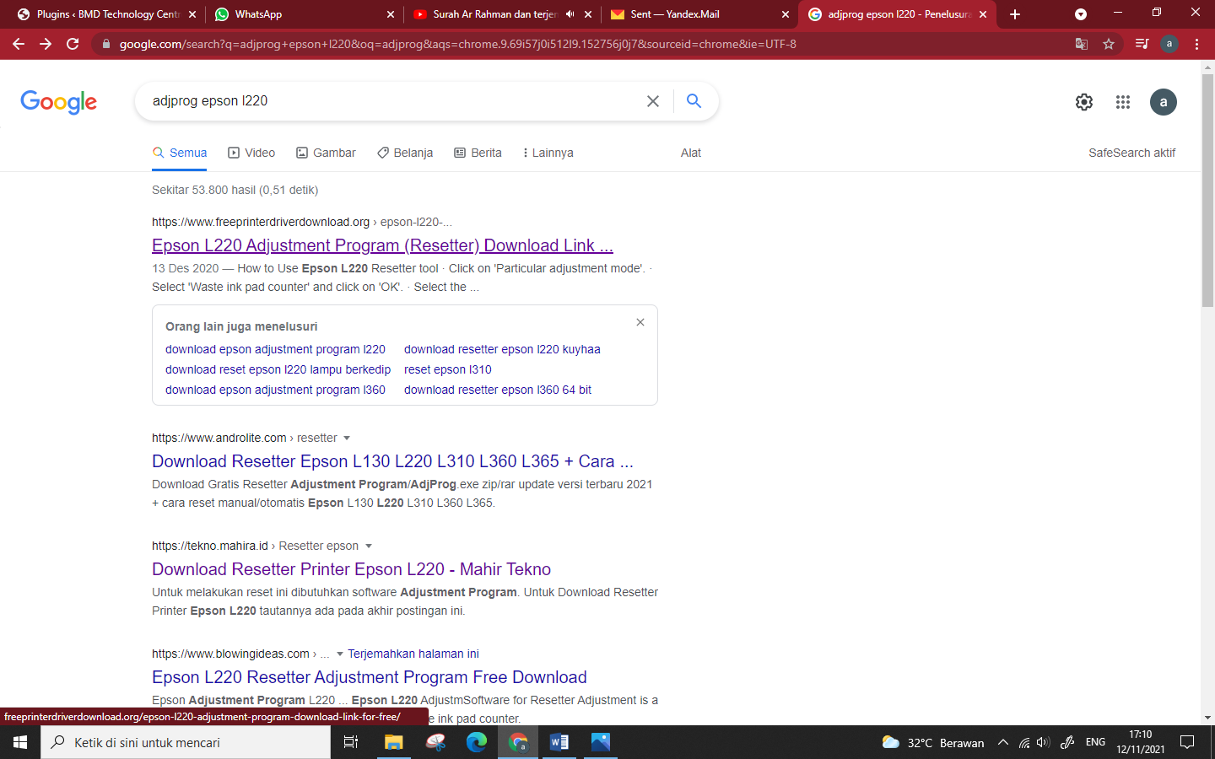
Task: Open the Lainnya more menu
Action: pos(548,153)
